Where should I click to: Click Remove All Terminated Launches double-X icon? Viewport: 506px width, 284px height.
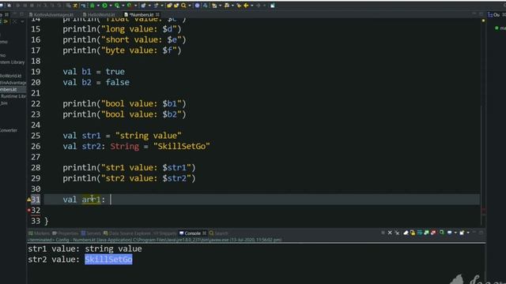coord(397,233)
